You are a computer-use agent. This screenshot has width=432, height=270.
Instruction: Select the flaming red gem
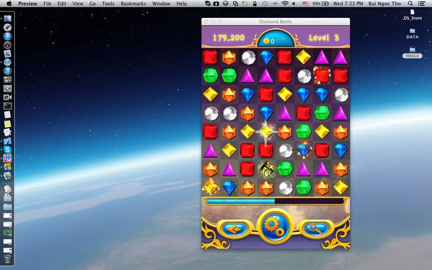tap(322, 75)
